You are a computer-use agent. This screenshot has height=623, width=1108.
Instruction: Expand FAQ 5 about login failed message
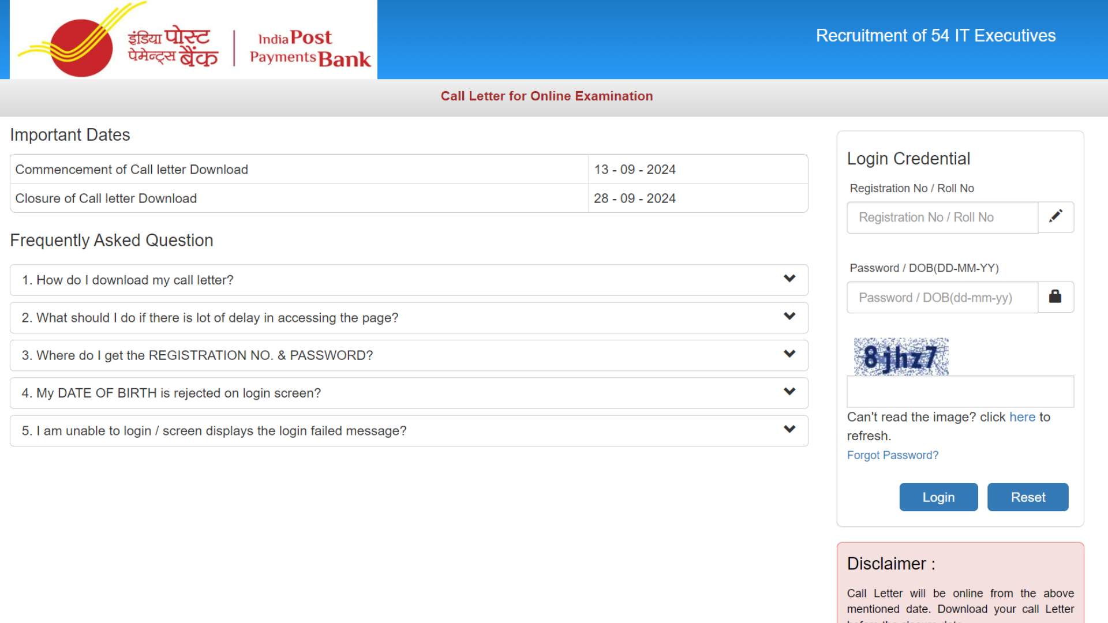[791, 430]
